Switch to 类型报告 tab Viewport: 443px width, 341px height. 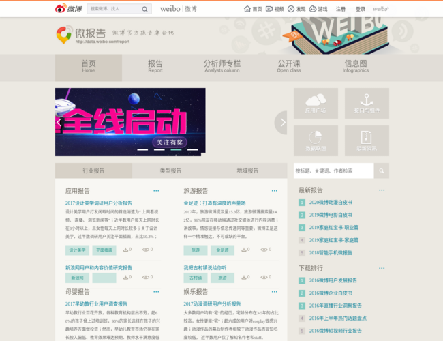pos(170,170)
